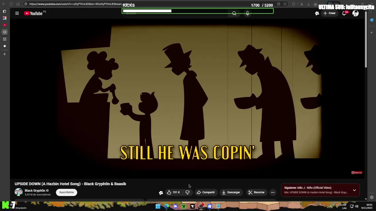Open the Edge sidebar add plus icon
This screenshot has width=376, height=211.
[372, 33]
